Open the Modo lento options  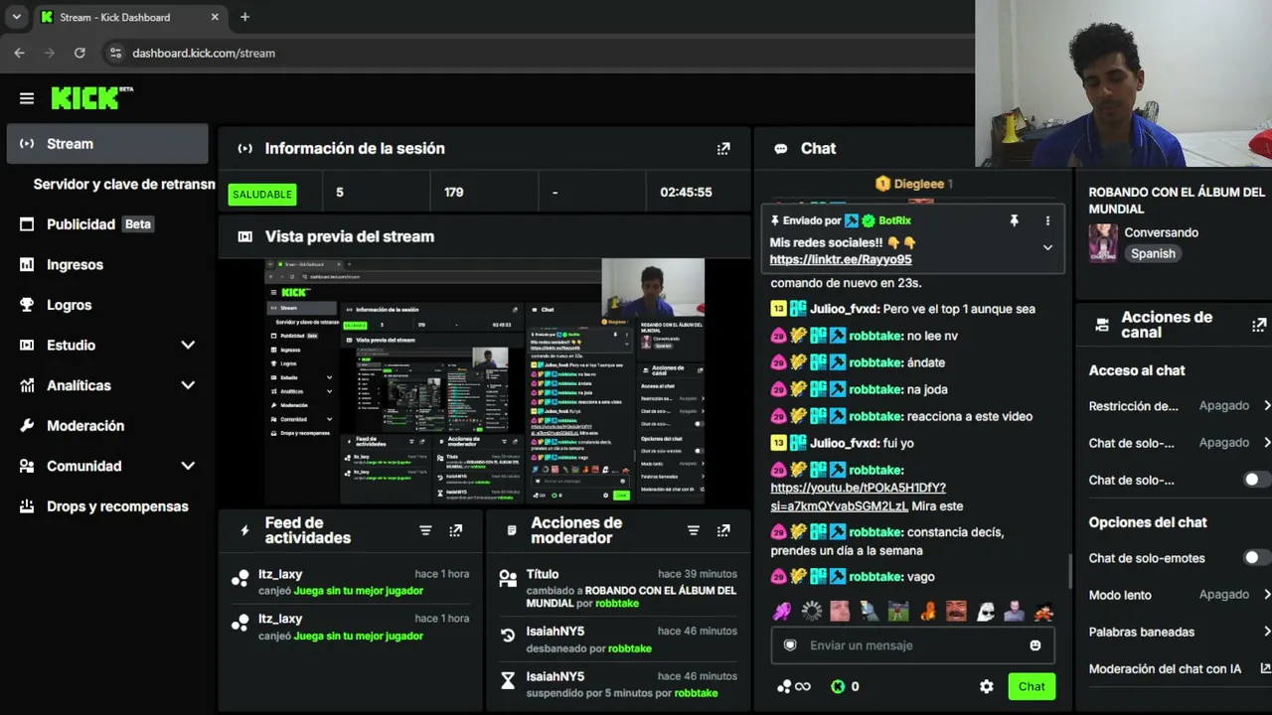[1267, 594]
